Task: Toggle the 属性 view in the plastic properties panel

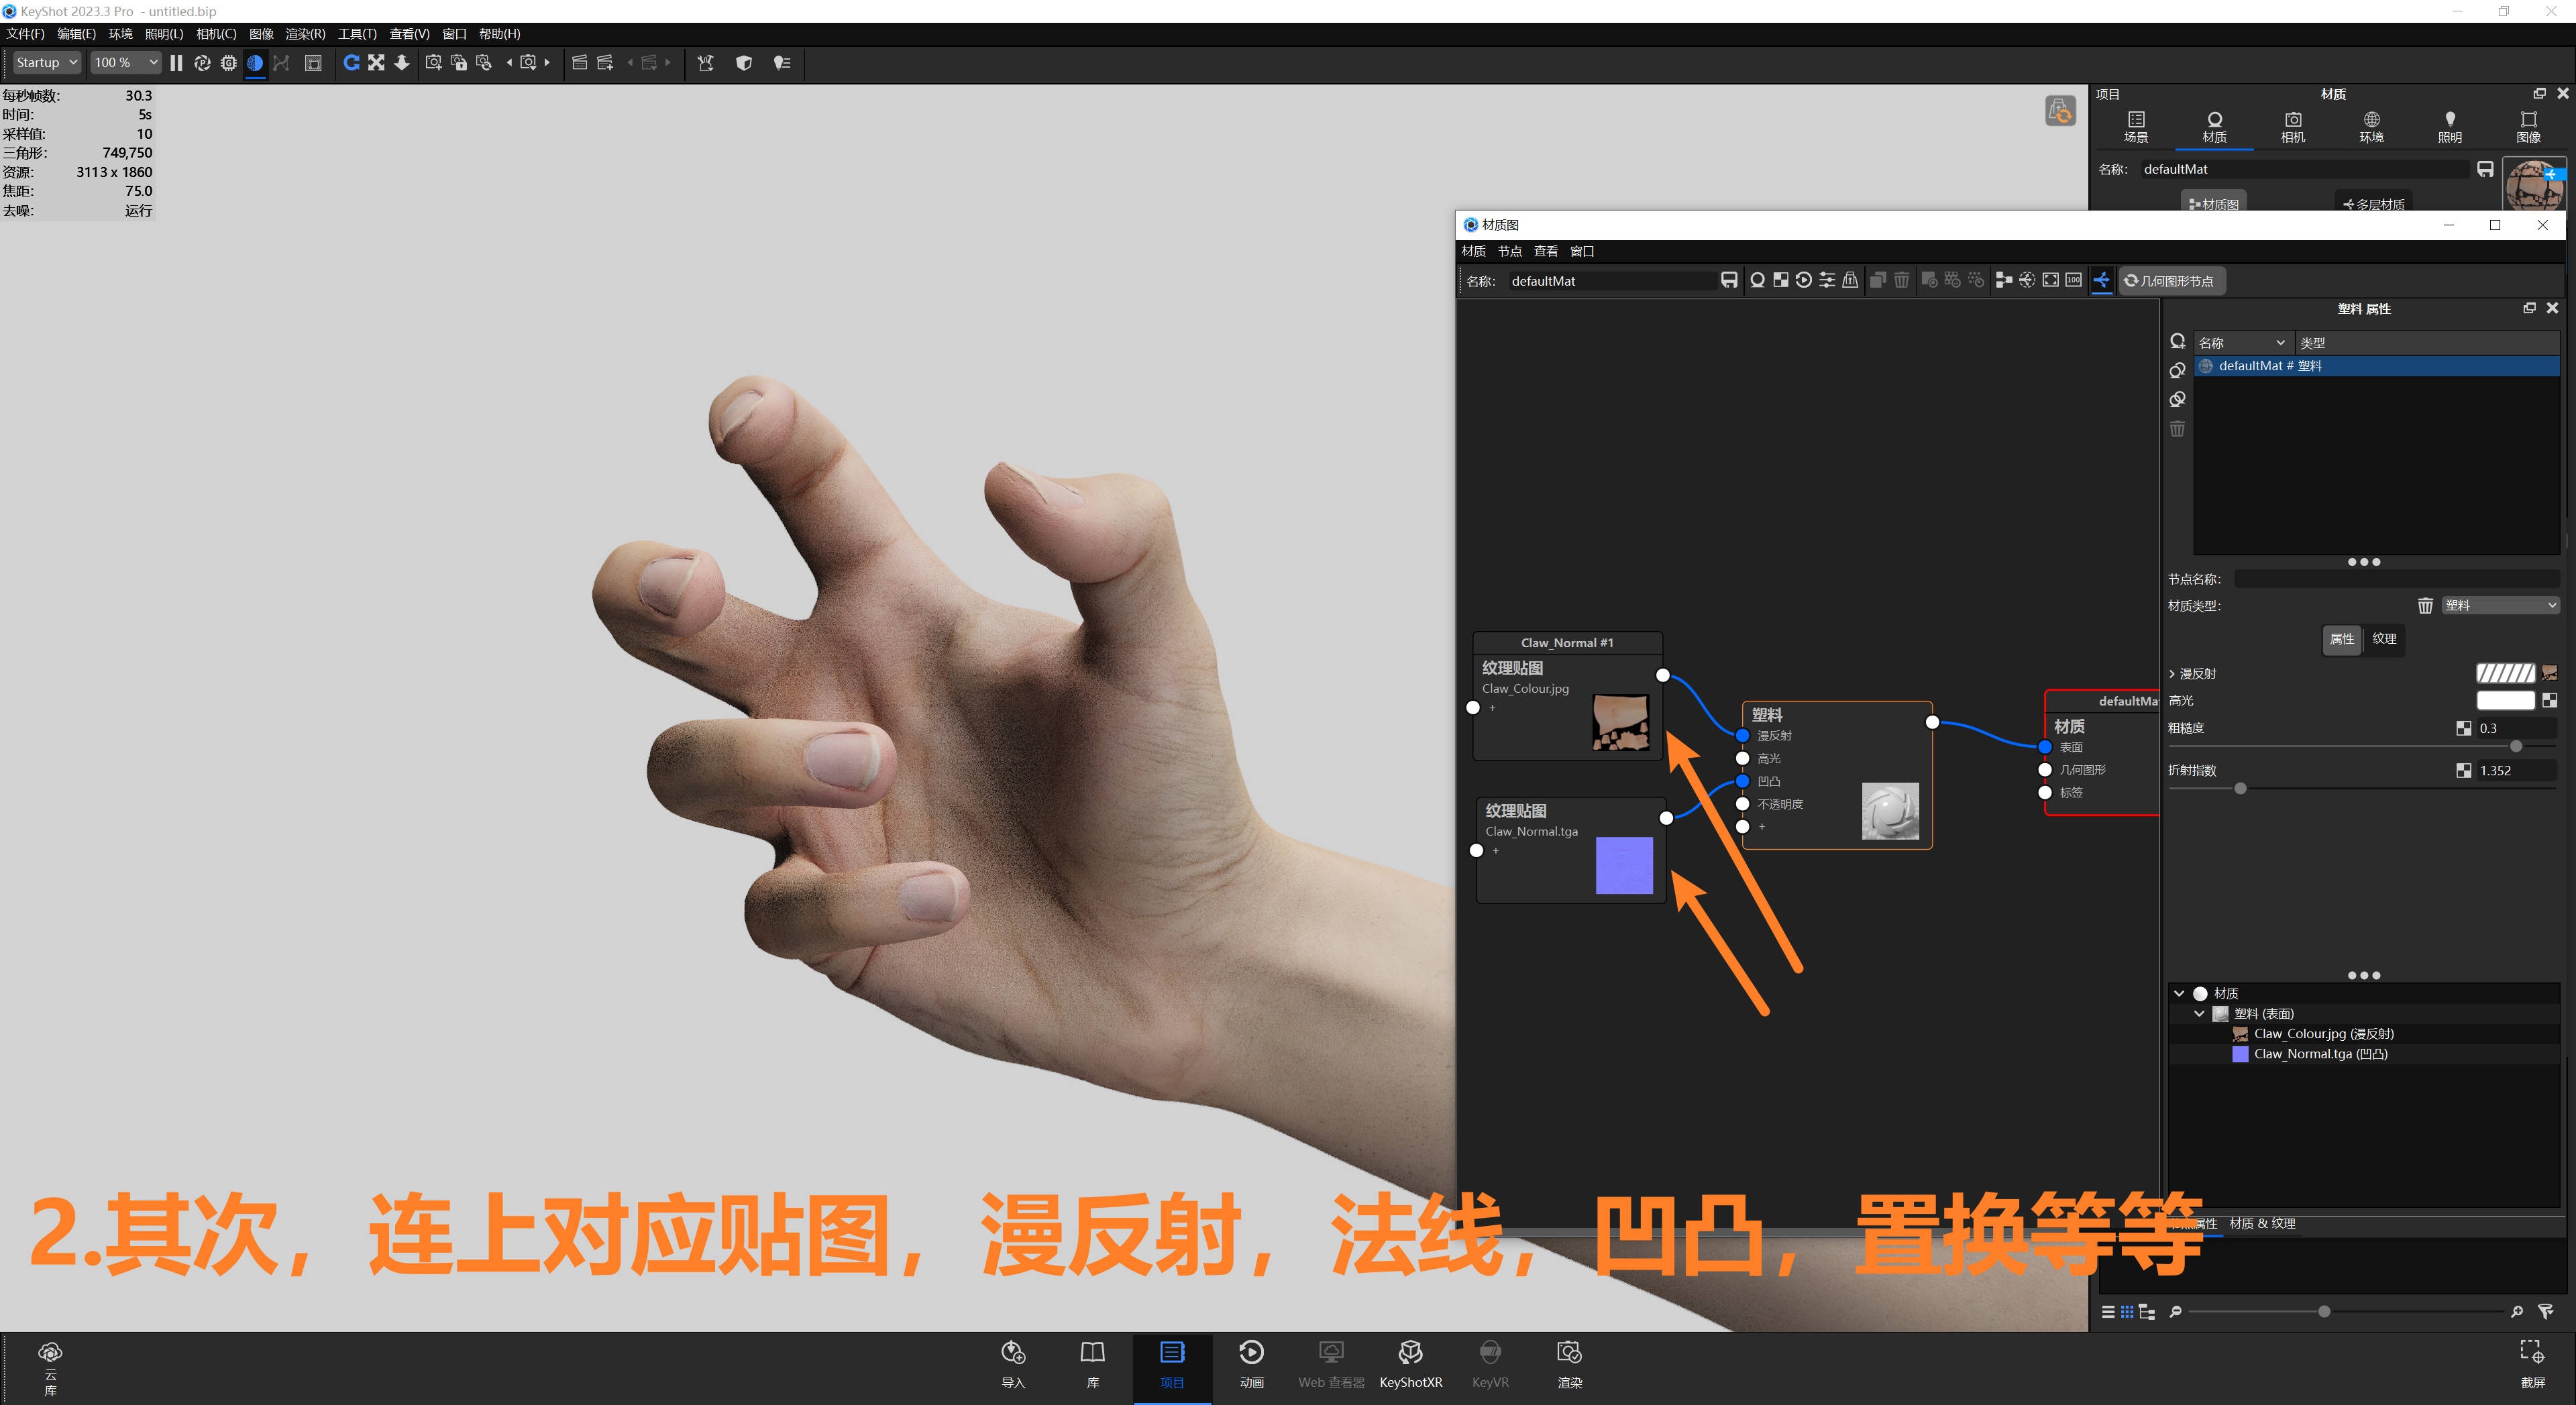Action: click(2341, 639)
